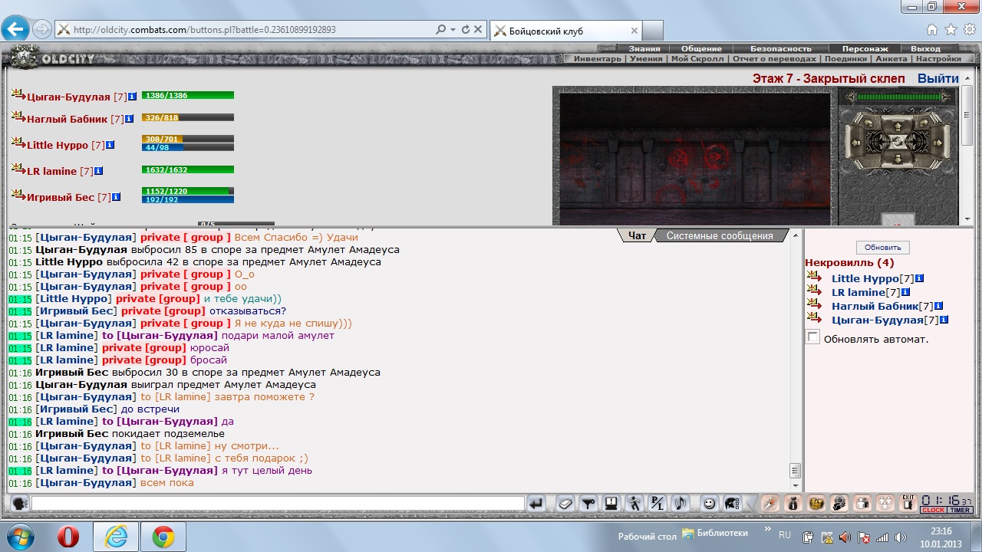Image resolution: width=982 pixels, height=552 pixels.
Task: Click the money bag icon in bottom toolbar
Action: tap(793, 504)
